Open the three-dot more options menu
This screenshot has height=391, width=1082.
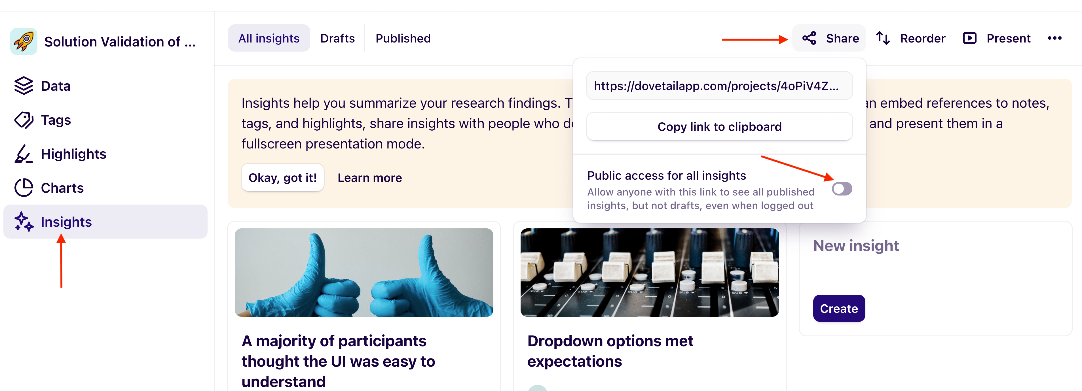click(x=1054, y=38)
